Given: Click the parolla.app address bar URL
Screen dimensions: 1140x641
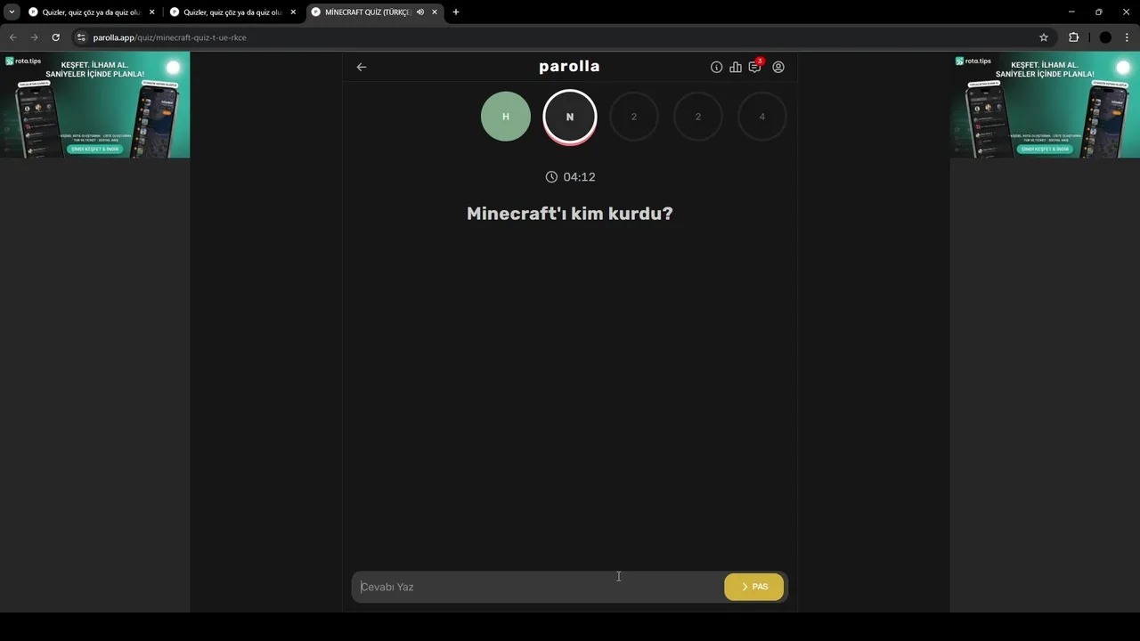Looking at the screenshot, I should pyautogui.click(x=169, y=37).
